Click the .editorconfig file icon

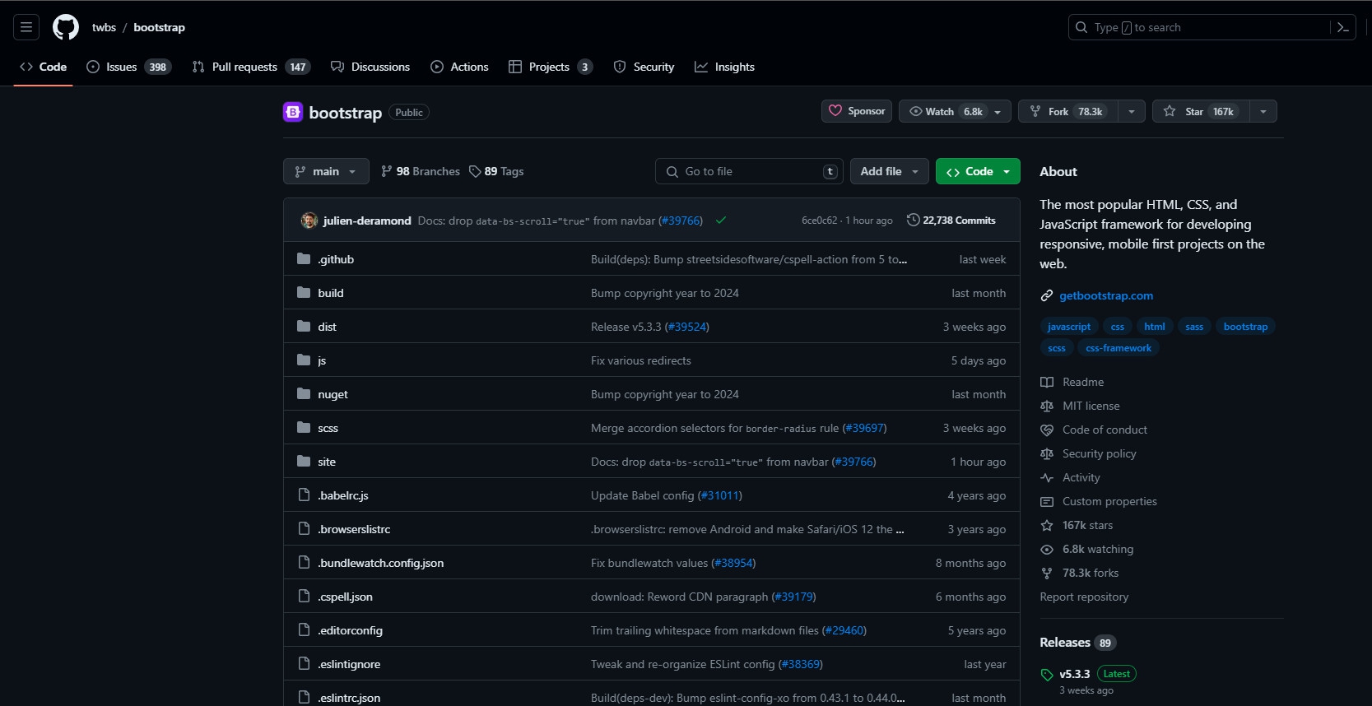coord(304,630)
